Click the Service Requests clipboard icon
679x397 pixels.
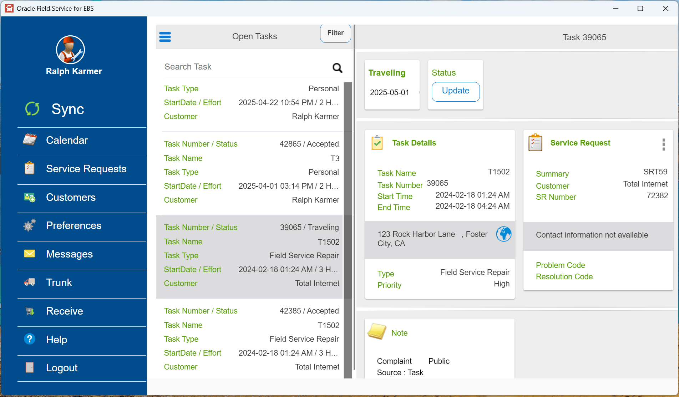(30, 168)
